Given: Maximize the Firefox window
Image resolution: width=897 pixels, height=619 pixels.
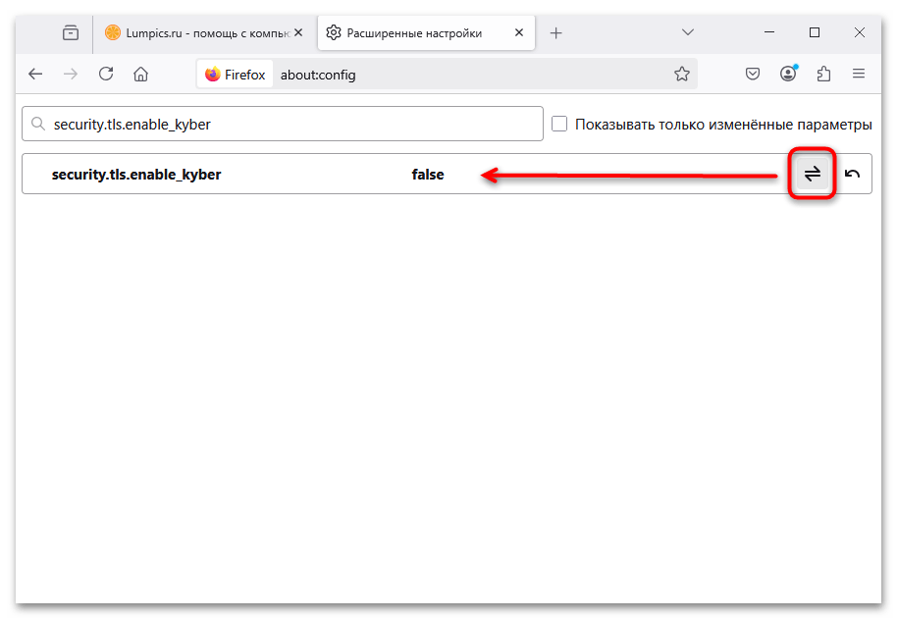Looking at the screenshot, I should tap(815, 32).
